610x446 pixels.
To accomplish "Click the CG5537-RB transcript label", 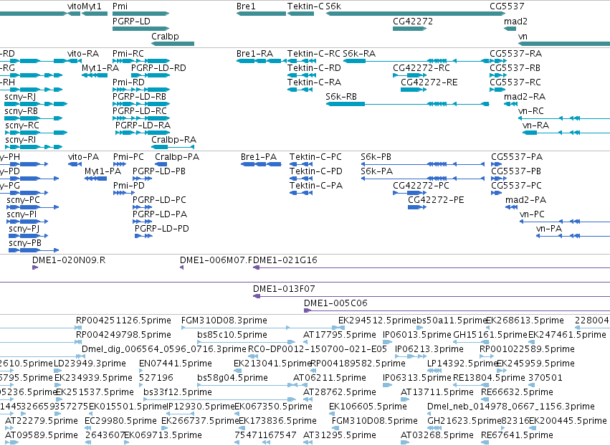I will [x=515, y=68].
